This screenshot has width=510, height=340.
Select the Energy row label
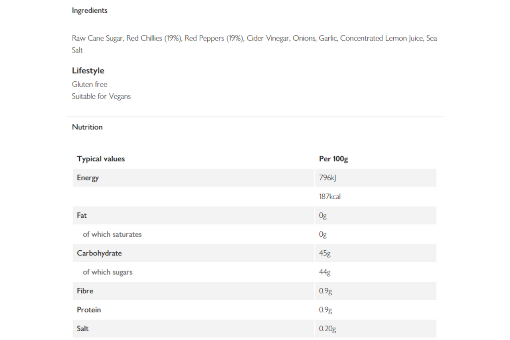pyautogui.click(x=88, y=178)
